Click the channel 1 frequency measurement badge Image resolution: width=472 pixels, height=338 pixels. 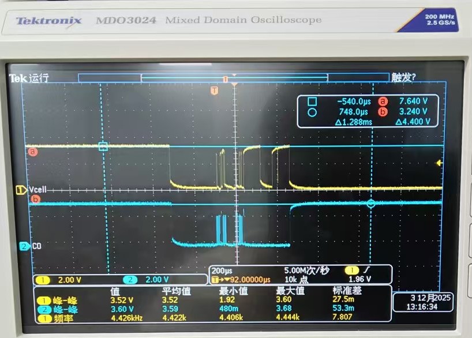[44, 318]
